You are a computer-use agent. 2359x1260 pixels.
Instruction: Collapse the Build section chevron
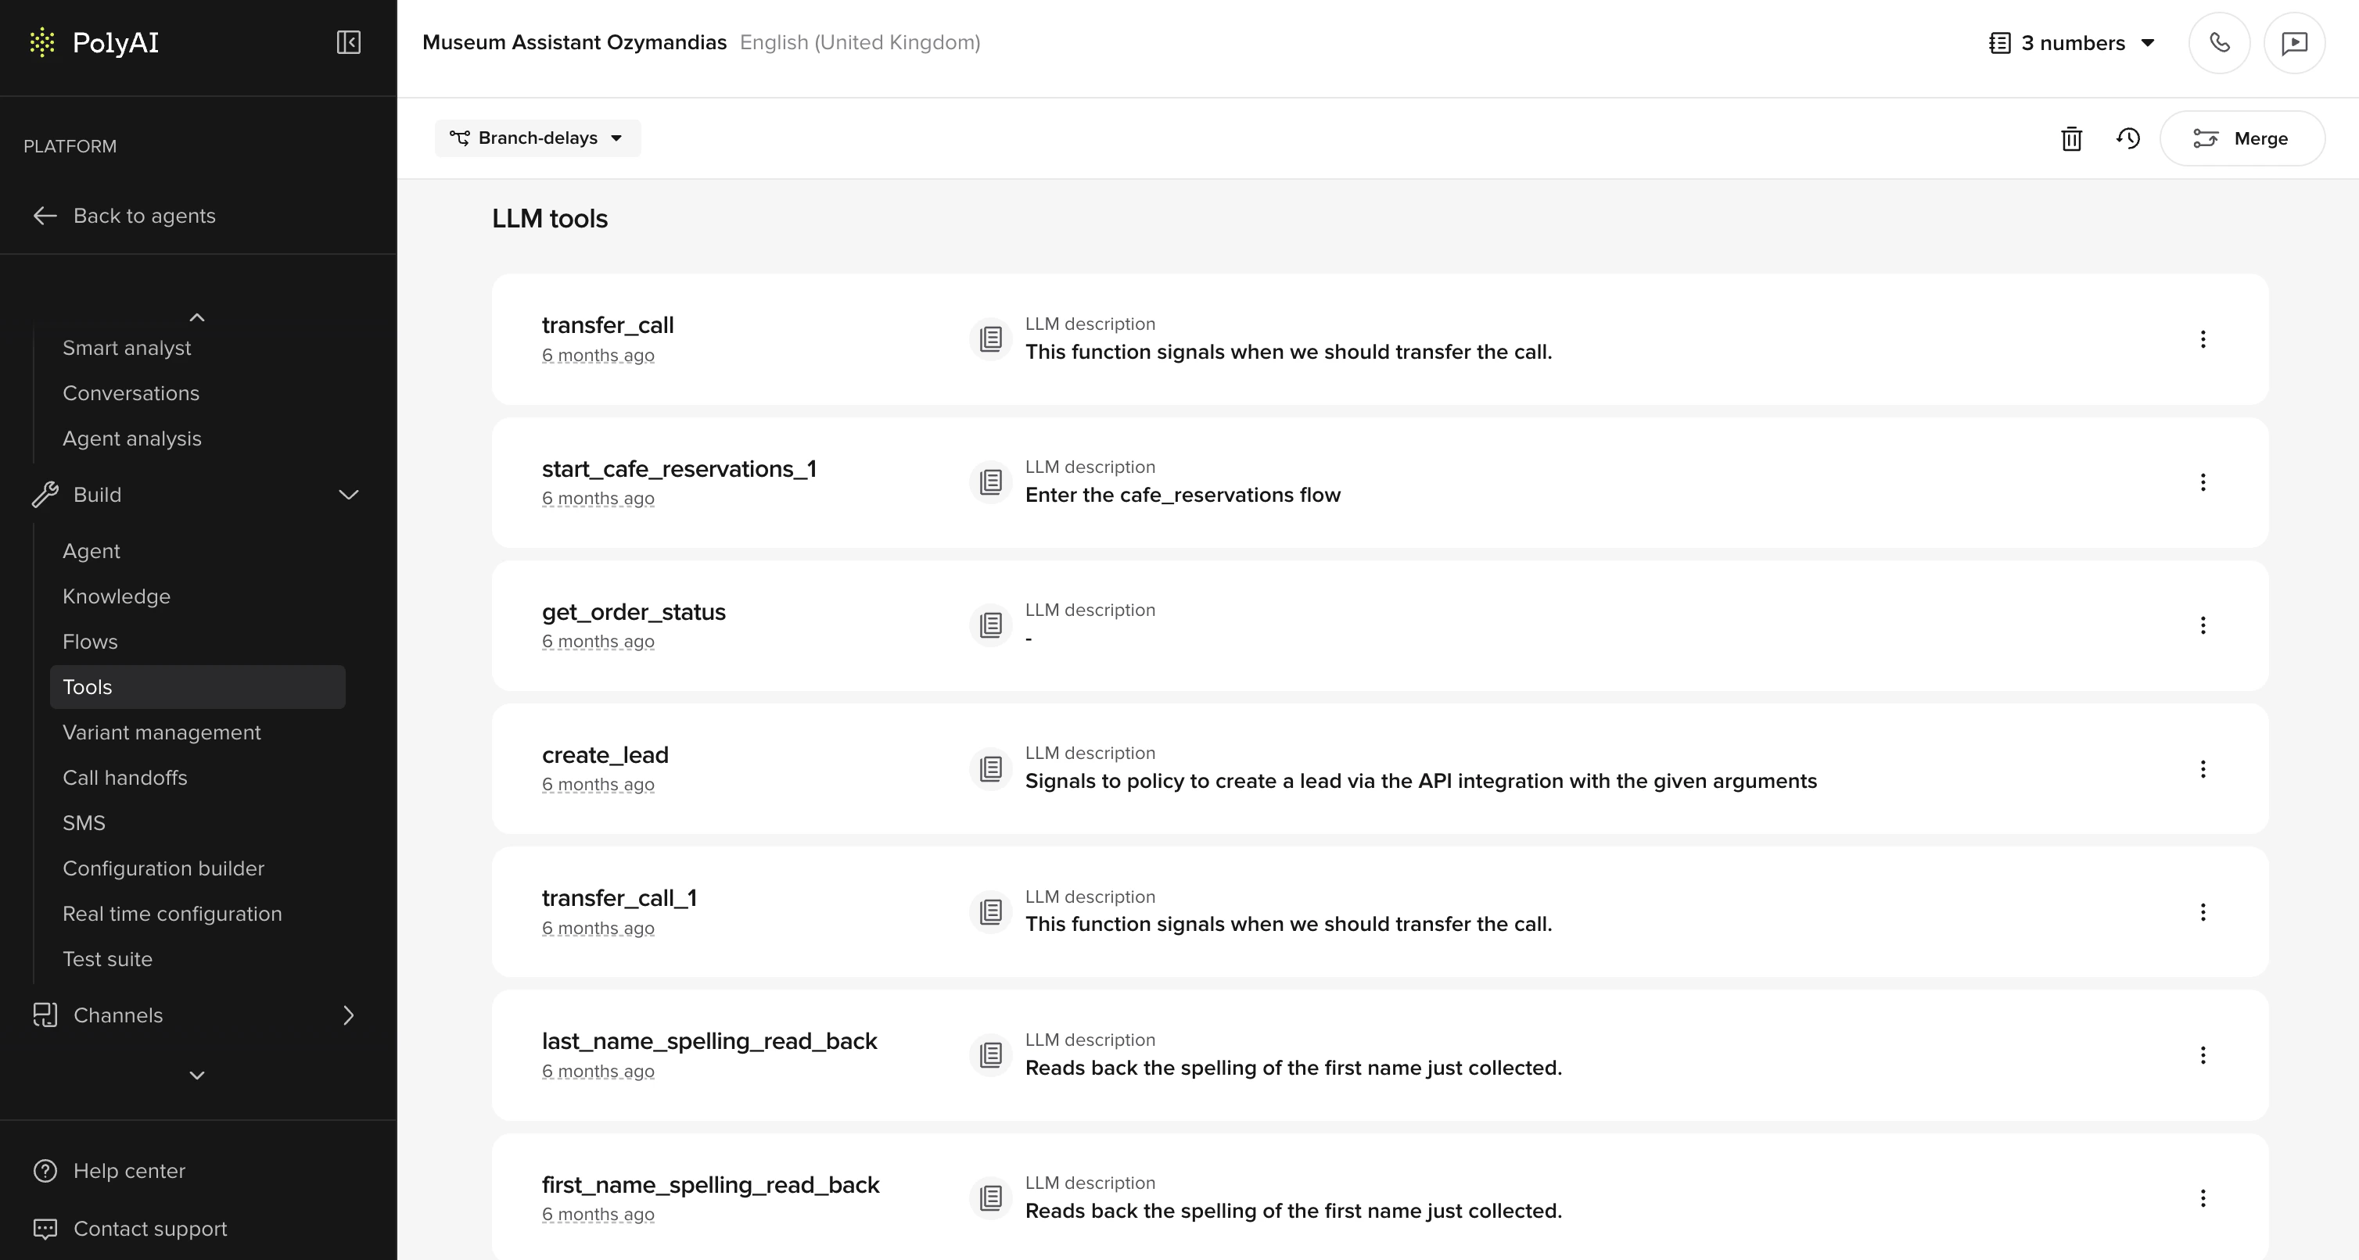pyautogui.click(x=347, y=494)
